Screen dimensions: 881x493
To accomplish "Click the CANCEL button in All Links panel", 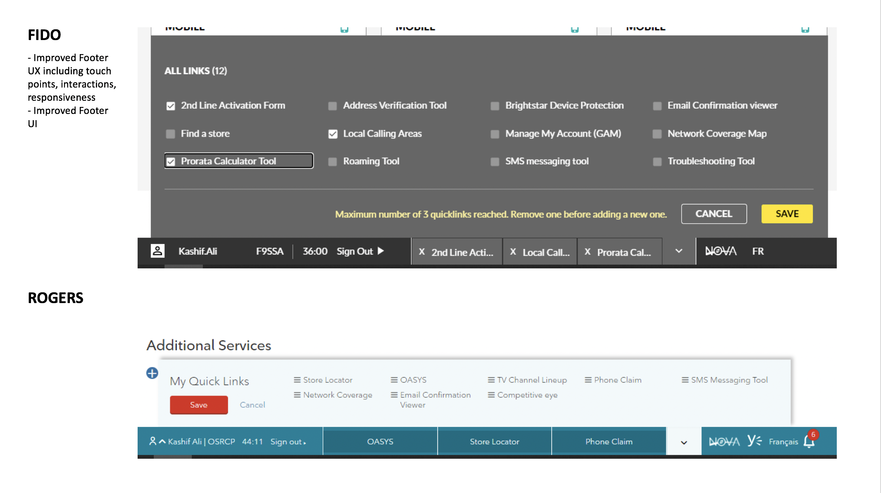I will coord(714,214).
